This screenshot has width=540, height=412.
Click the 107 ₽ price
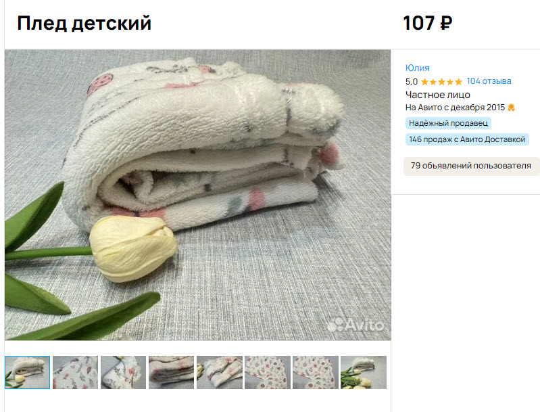427,23
